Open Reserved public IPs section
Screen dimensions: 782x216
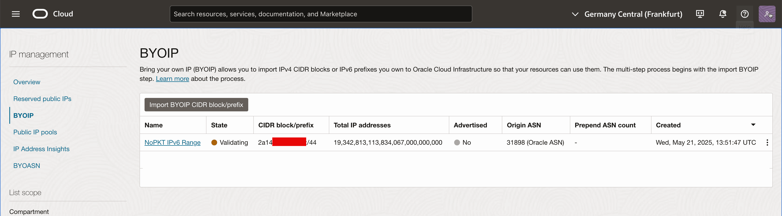pos(42,99)
